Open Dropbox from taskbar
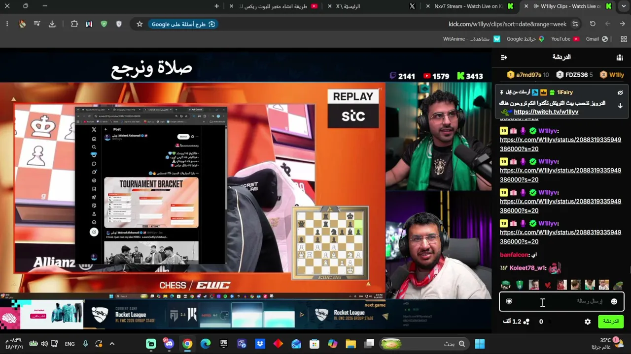 [260, 344]
